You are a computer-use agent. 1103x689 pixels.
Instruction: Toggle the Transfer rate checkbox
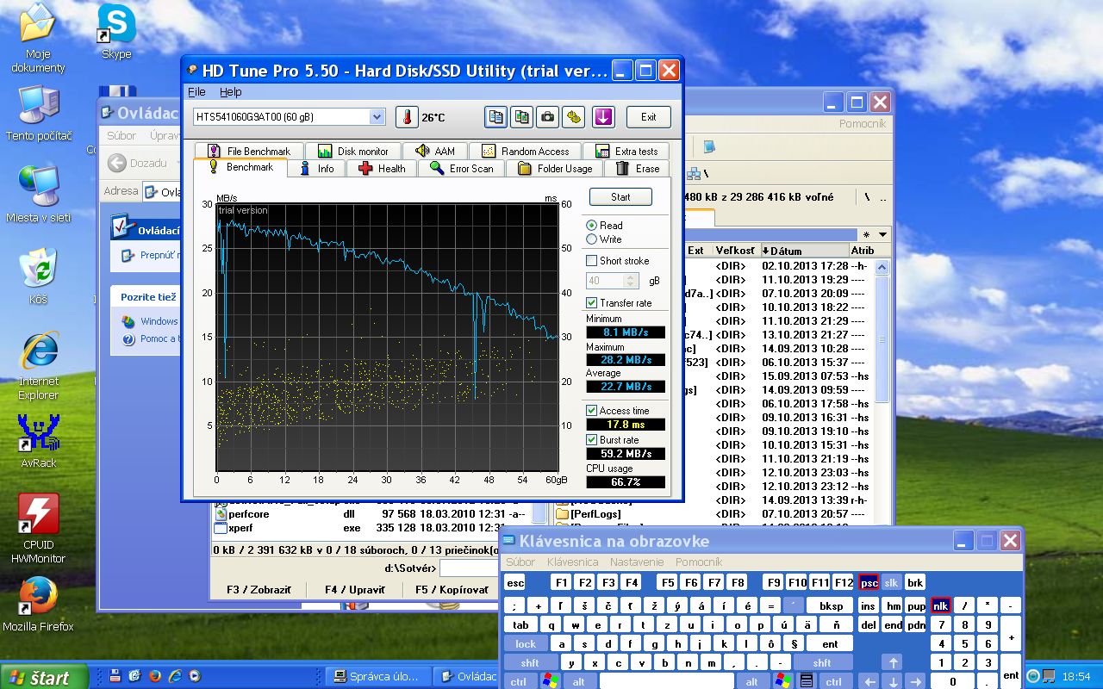(x=592, y=303)
